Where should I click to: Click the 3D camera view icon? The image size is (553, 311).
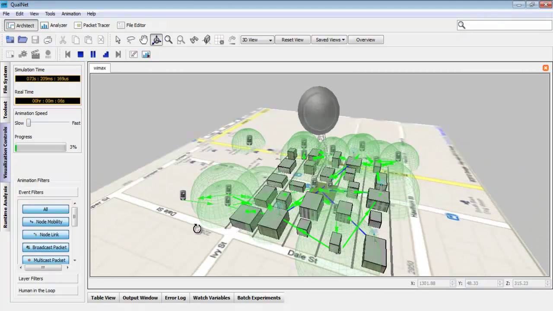[207, 40]
